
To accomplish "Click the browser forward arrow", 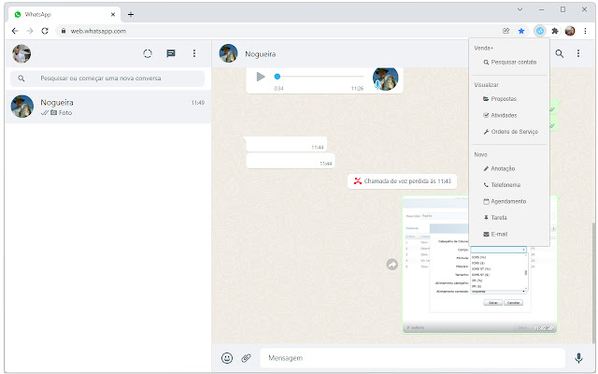I will (30, 31).
